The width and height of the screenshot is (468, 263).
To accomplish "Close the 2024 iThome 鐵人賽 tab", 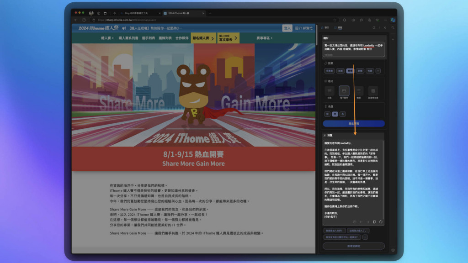I will 203,13.
